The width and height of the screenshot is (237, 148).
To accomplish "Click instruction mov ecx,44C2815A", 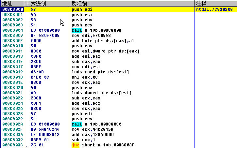I will [x=93, y=129].
